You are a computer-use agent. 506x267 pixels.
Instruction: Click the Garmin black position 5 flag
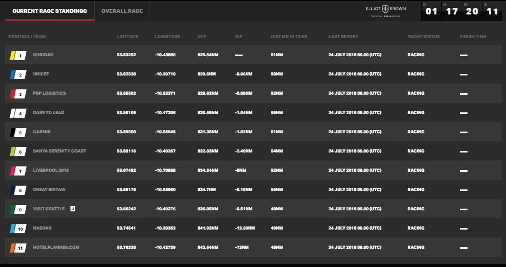pos(18,132)
